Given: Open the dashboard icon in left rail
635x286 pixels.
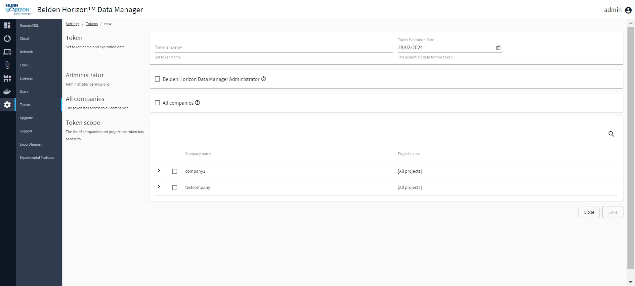Looking at the screenshot, I should [7, 25].
